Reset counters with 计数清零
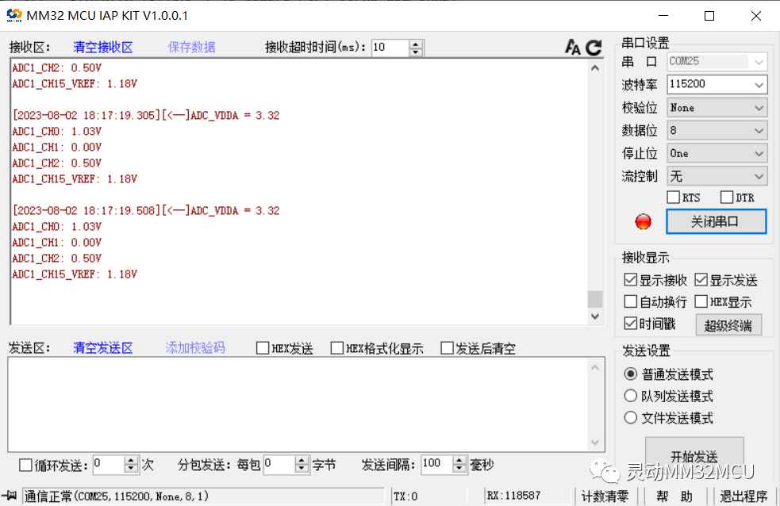The width and height of the screenshot is (780, 506). coord(605,496)
